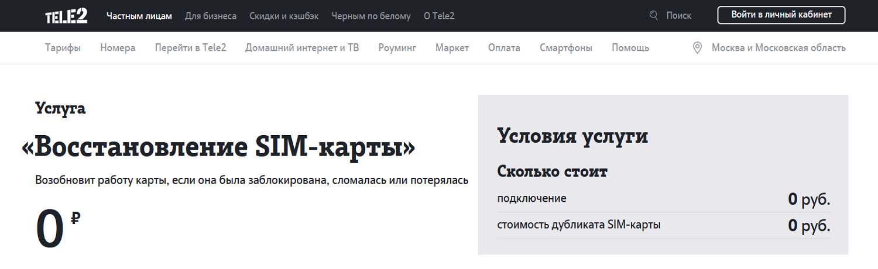The height and width of the screenshot is (269, 878).
Task: Open the Смартфоны section
Action: [566, 48]
